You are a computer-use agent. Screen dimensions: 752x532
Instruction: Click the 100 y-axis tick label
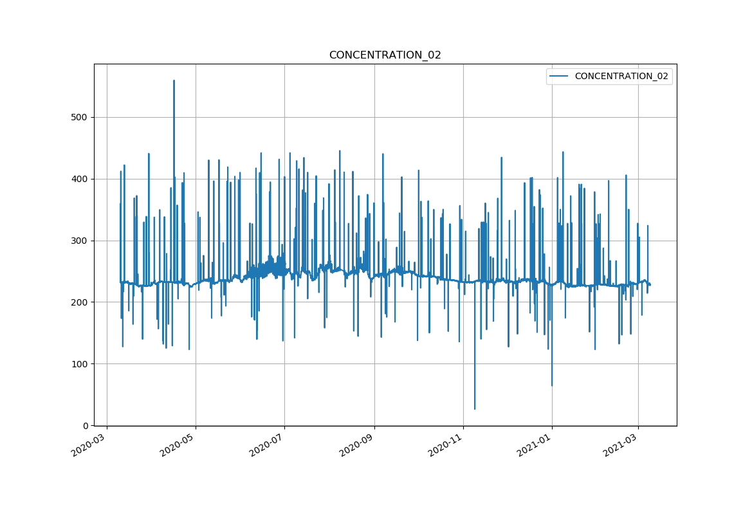pos(80,364)
